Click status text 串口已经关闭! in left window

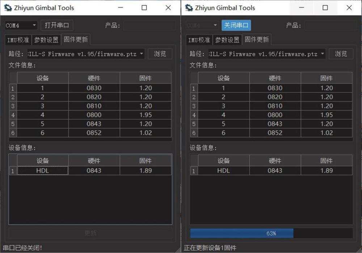pyautogui.click(x=22, y=248)
